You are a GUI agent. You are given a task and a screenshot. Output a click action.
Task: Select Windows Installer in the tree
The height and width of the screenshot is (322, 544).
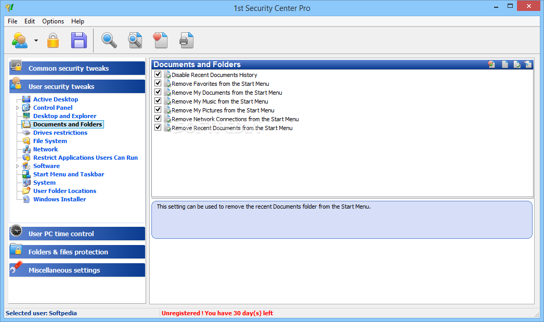pos(60,199)
